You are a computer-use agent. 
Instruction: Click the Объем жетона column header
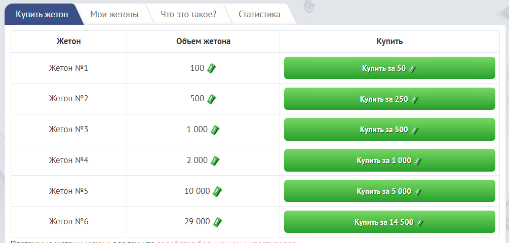point(203,42)
